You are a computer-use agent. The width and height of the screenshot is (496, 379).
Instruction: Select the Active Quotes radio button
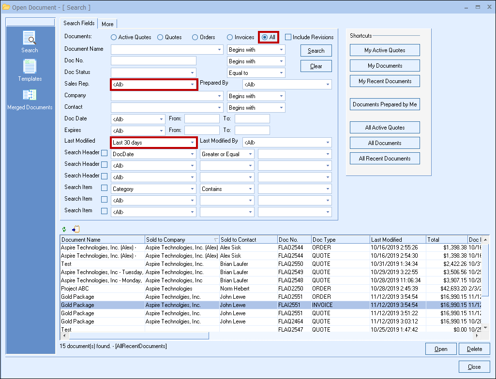coord(114,37)
